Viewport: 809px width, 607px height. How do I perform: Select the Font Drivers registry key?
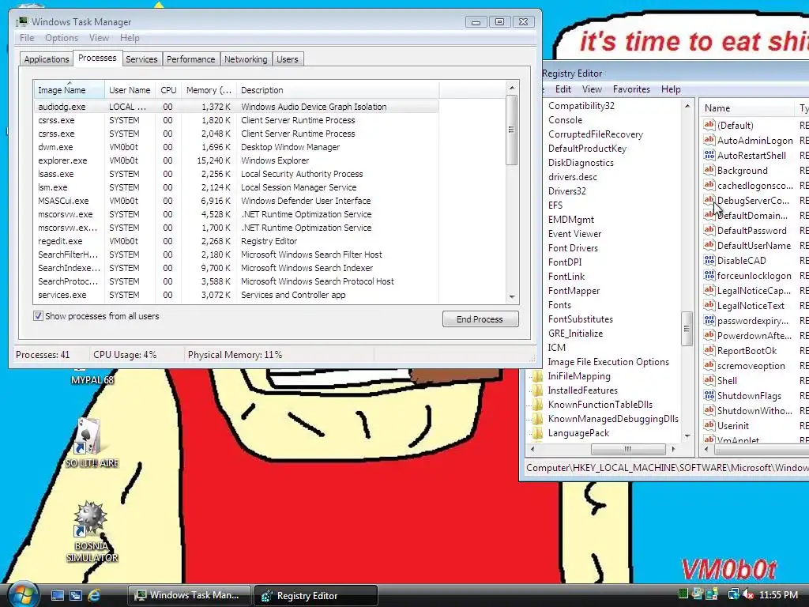pyautogui.click(x=573, y=247)
